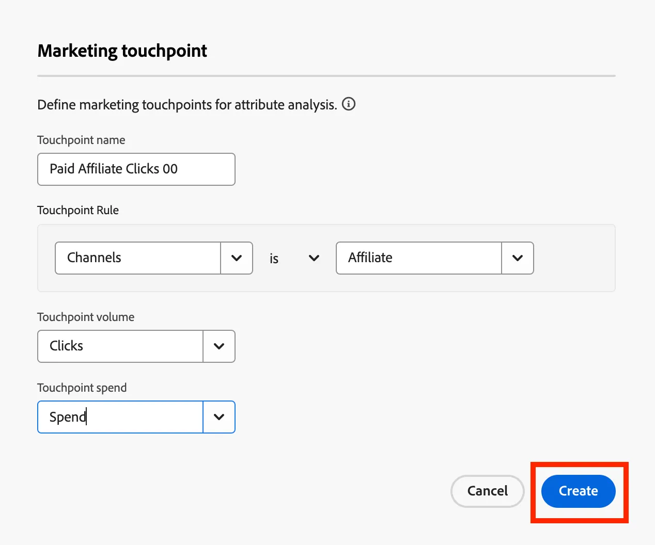Click the 'Define marketing touchpoints' description text

pos(187,105)
